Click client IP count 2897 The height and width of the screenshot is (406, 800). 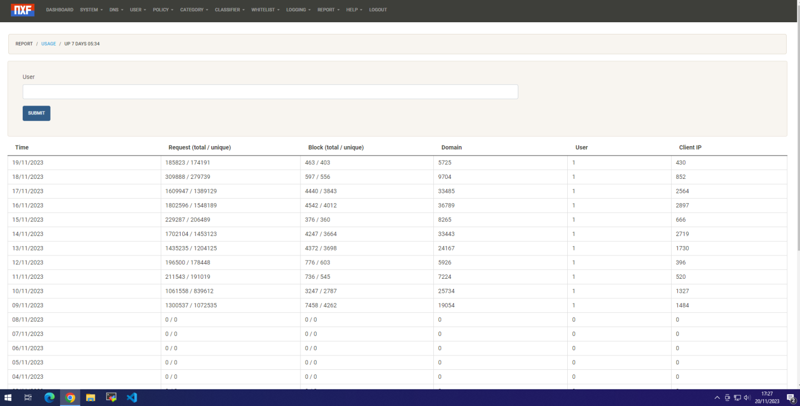click(x=683, y=205)
